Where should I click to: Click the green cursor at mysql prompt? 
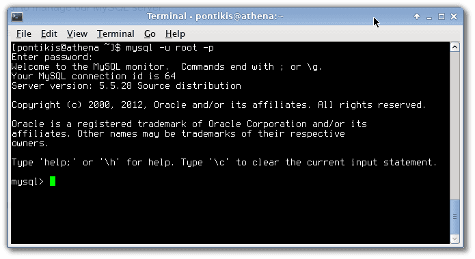(53, 181)
